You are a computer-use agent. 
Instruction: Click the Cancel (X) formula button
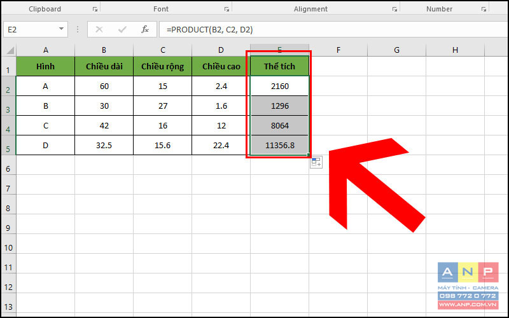(99, 29)
